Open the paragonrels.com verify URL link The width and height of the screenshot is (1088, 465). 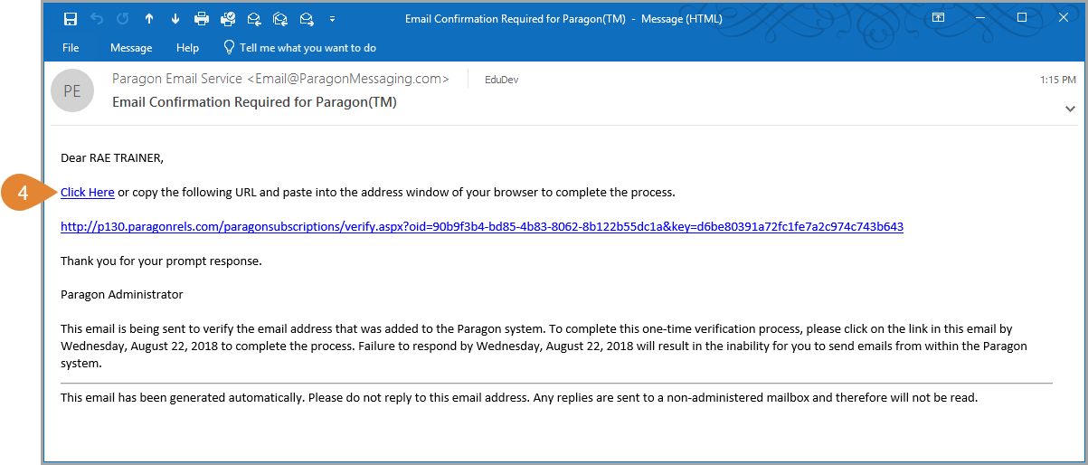[482, 226]
